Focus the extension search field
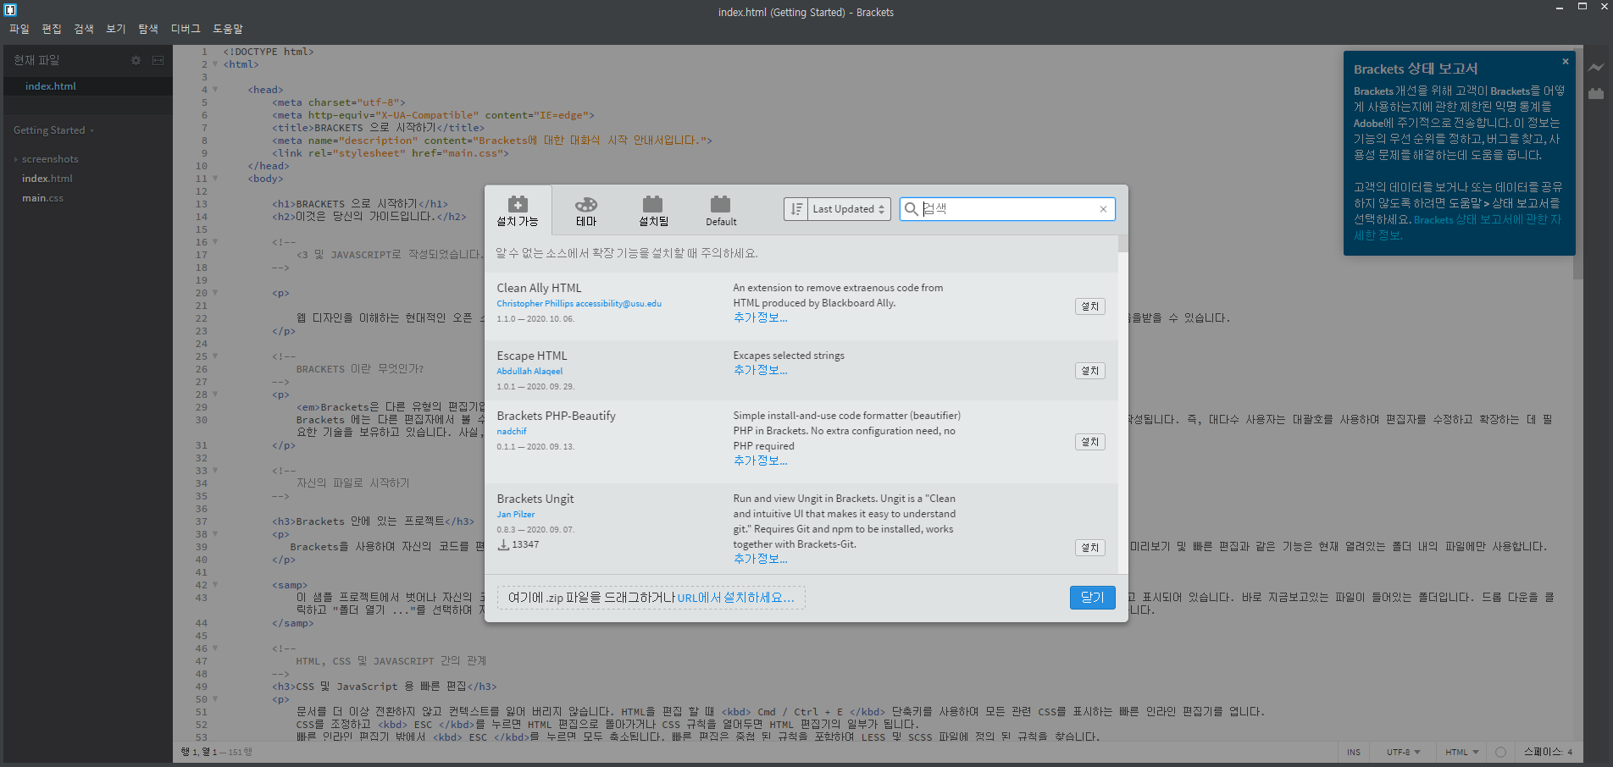Screen dimensions: 1613x767 coord(1007,209)
